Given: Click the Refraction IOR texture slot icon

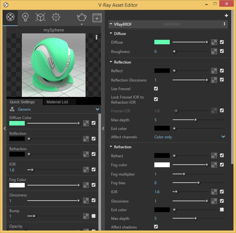Looking at the screenshot, I should (x=214, y=192).
